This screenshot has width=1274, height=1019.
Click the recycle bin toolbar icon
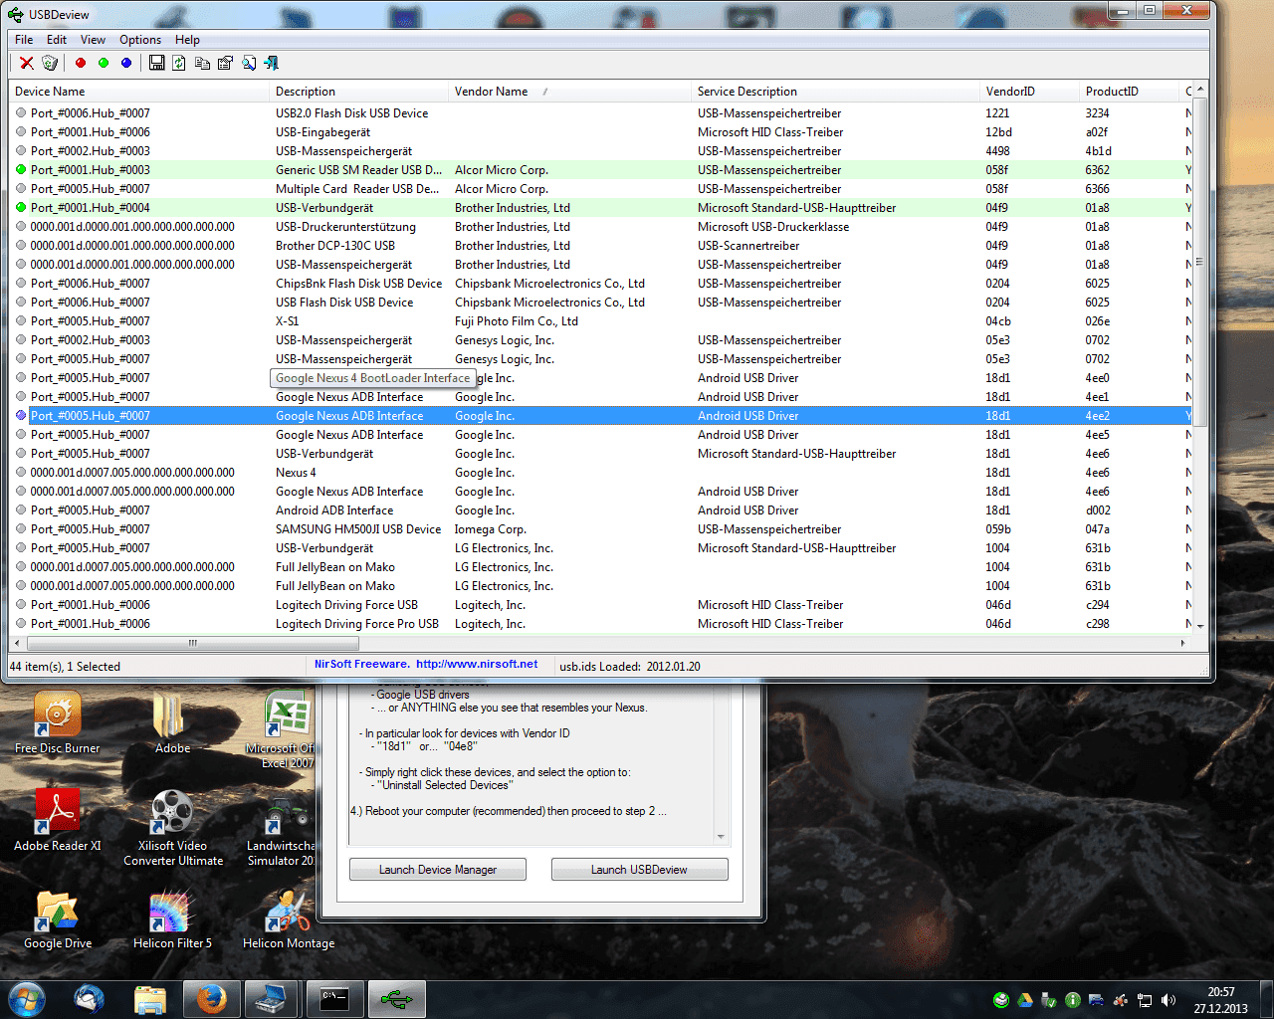coord(50,63)
